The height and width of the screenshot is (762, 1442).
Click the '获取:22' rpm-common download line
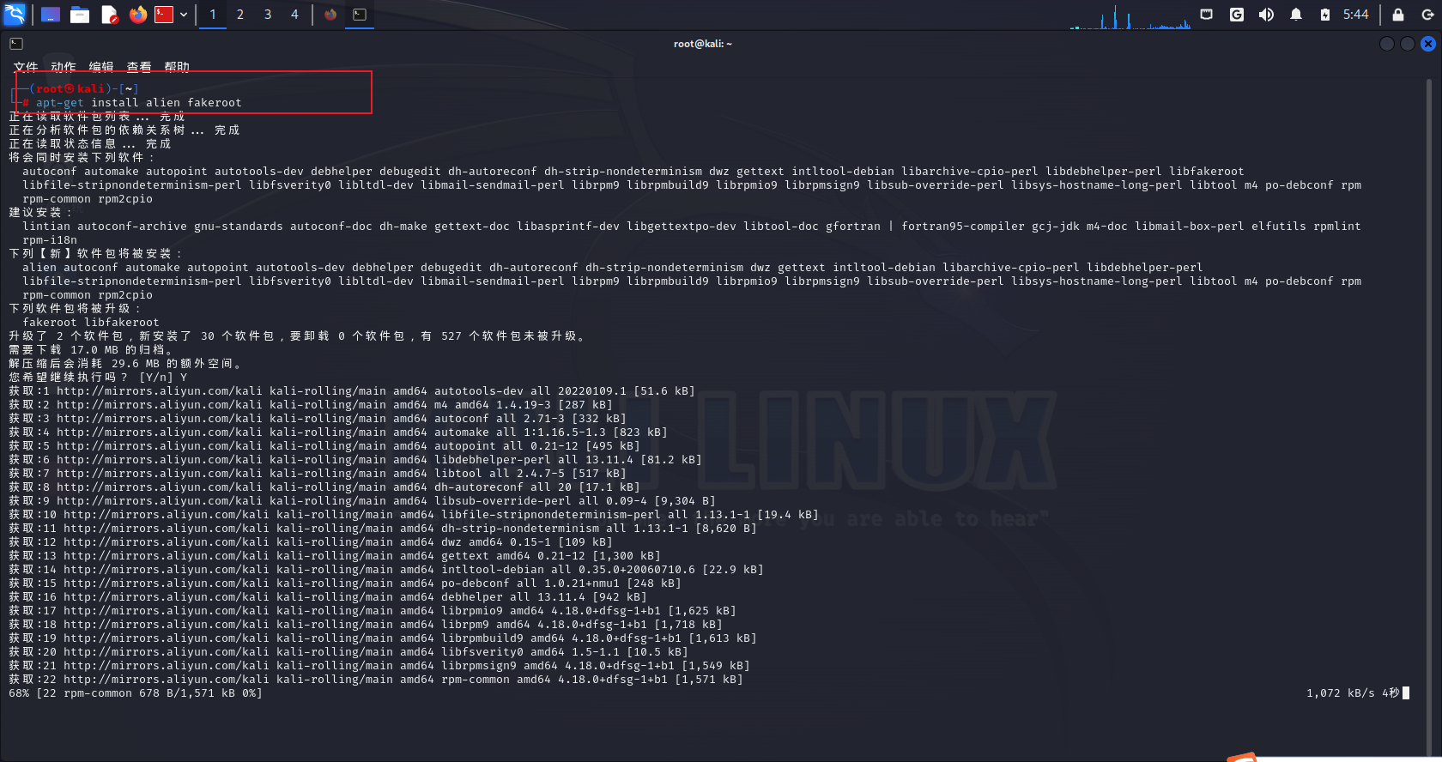(376, 680)
